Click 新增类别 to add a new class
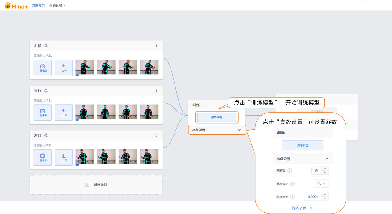 pyautogui.click(x=96, y=185)
